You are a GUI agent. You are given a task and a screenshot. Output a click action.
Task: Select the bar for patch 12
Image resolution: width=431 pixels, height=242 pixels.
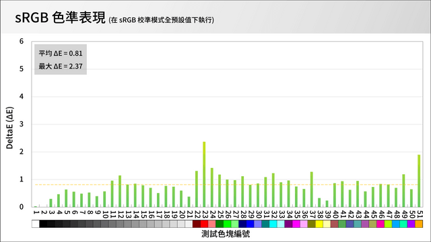[120, 191]
